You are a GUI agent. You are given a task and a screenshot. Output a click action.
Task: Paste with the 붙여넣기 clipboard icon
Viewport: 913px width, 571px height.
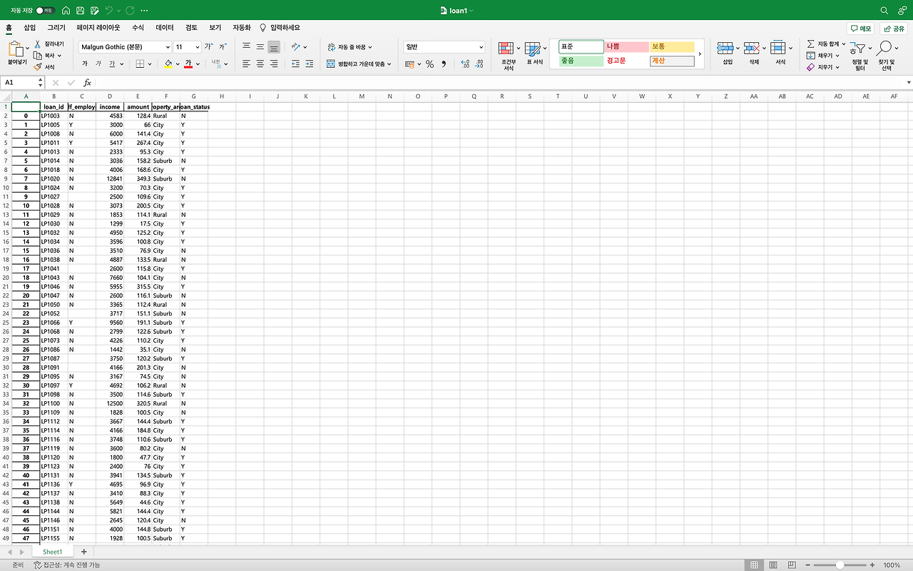click(16, 49)
